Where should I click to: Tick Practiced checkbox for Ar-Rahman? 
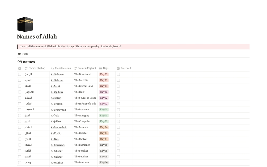coord(118,74)
